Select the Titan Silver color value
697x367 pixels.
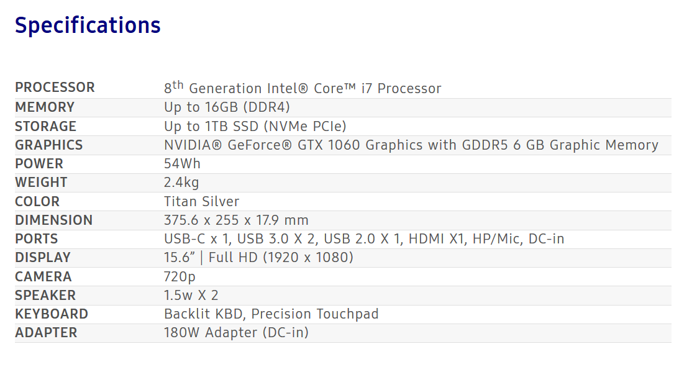coord(201,201)
